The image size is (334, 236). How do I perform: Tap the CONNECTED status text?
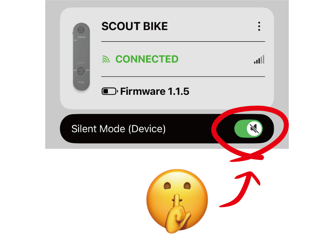(x=147, y=59)
